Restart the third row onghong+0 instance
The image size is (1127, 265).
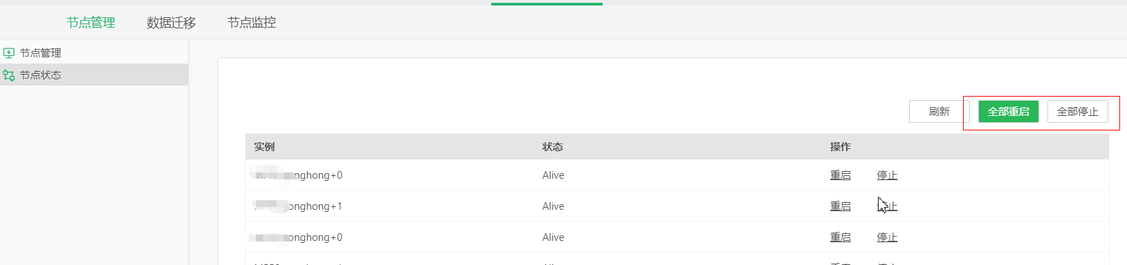coord(841,237)
